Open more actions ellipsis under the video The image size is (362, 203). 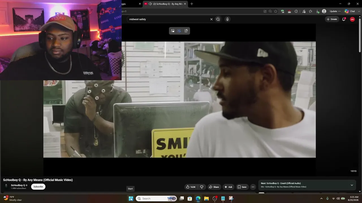click(x=253, y=187)
